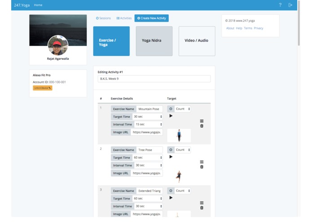Click the Link A Device button
The width and height of the screenshot is (312, 222).
(43, 88)
